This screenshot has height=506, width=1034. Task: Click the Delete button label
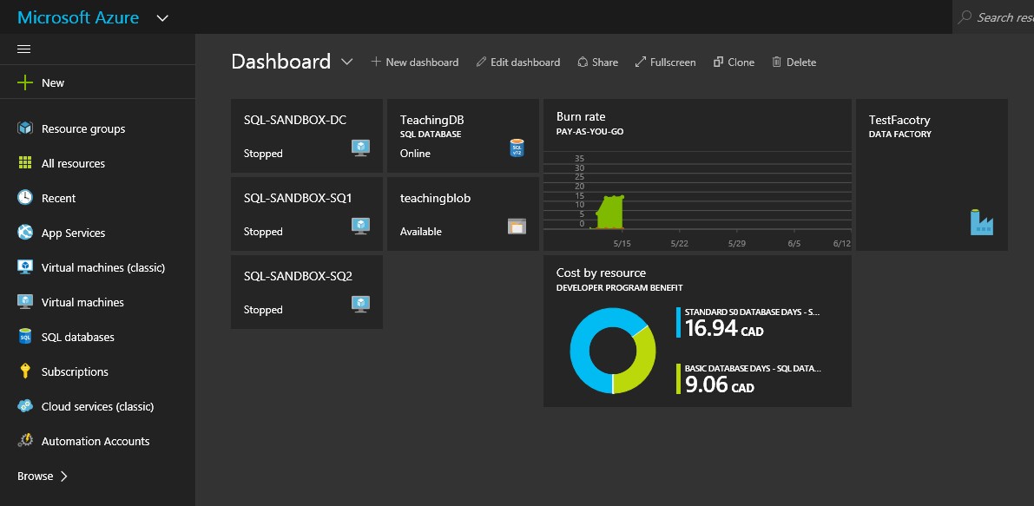pyautogui.click(x=801, y=62)
